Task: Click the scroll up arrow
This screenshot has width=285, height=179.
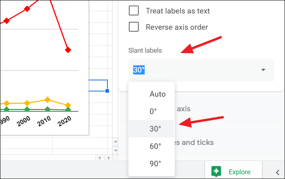Action: (115, 142)
